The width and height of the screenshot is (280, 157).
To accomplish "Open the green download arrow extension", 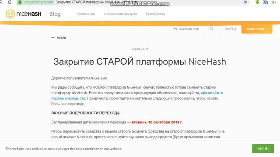I will coord(257,2).
